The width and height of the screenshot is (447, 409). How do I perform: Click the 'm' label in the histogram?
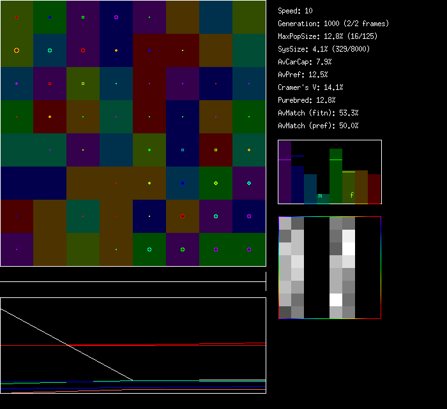320,196
